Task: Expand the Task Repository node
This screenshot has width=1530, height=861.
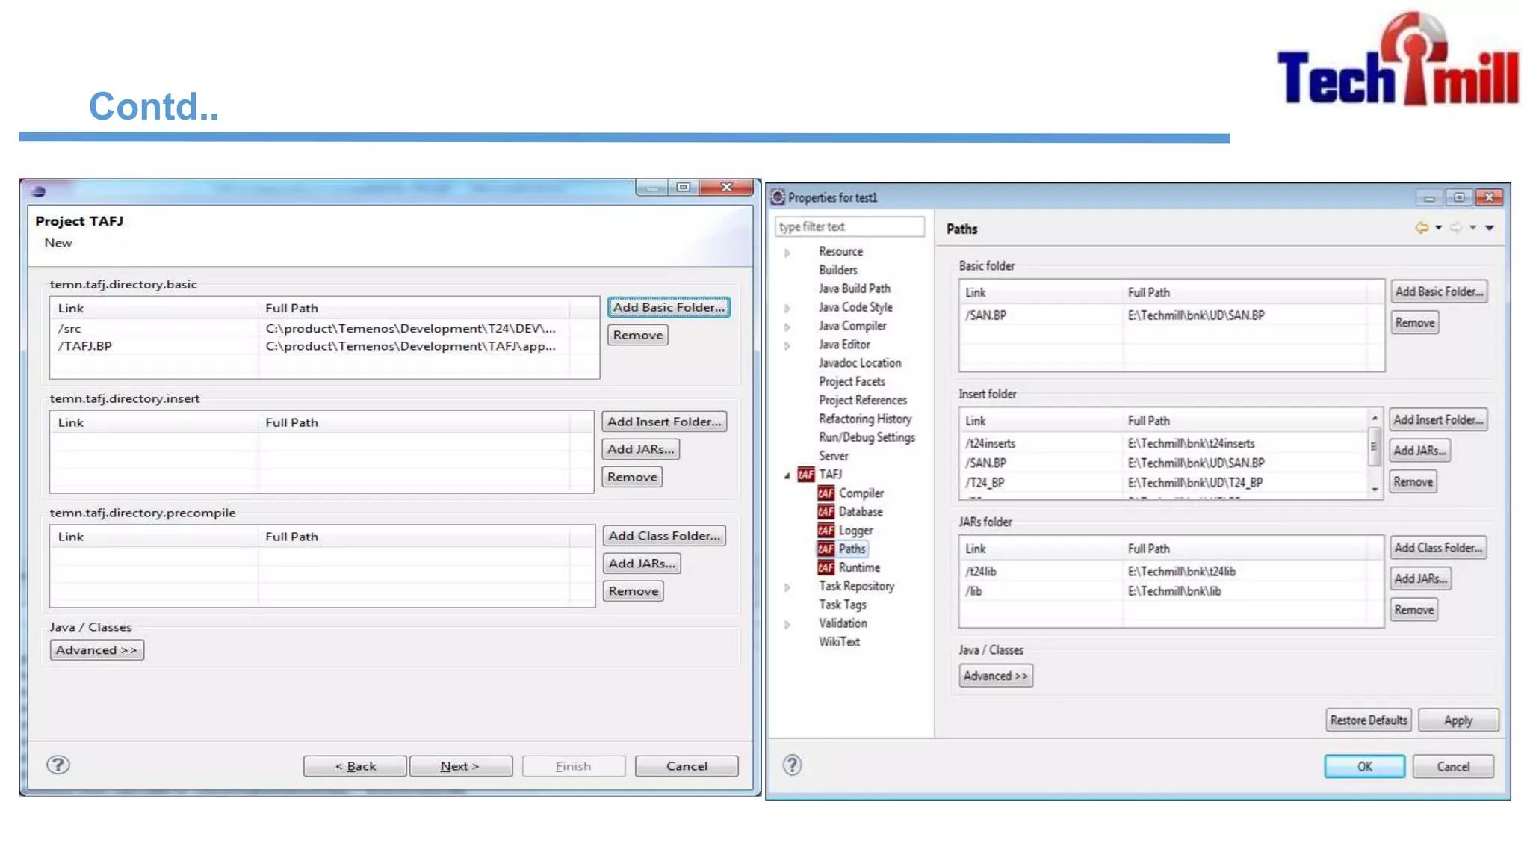Action: [x=787, y=587]
